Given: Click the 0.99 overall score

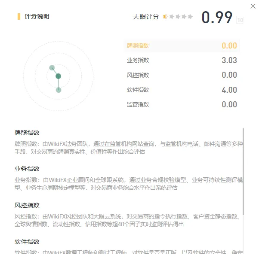Looking at the screenshot, I should (x=217, y=17).
